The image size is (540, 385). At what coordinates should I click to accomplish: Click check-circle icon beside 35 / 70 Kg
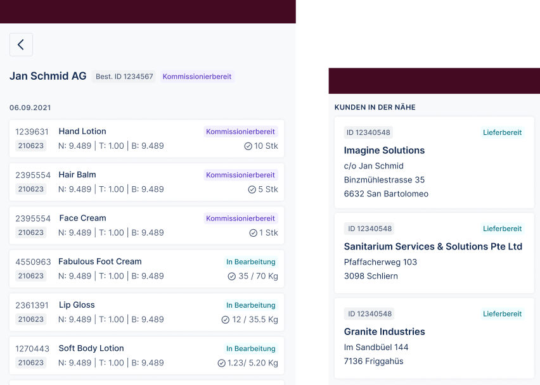[x=232, y=276]
